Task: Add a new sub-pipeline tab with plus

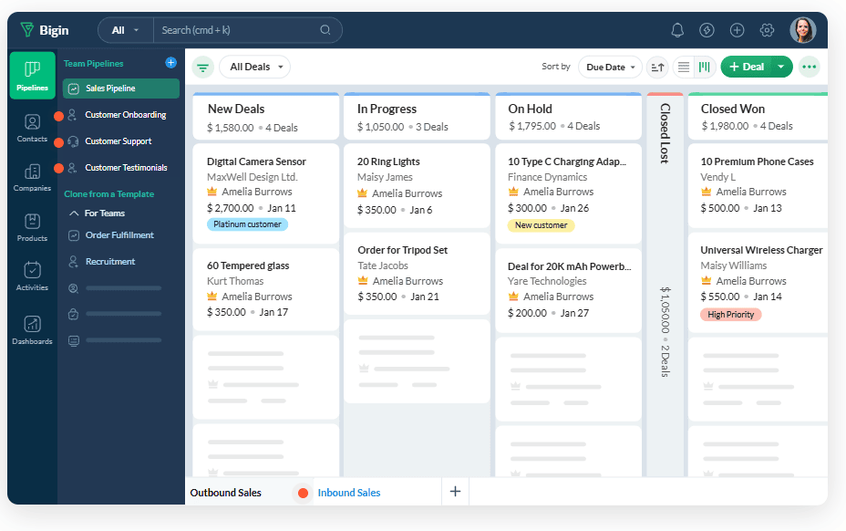Action: (x=456, y=491)
